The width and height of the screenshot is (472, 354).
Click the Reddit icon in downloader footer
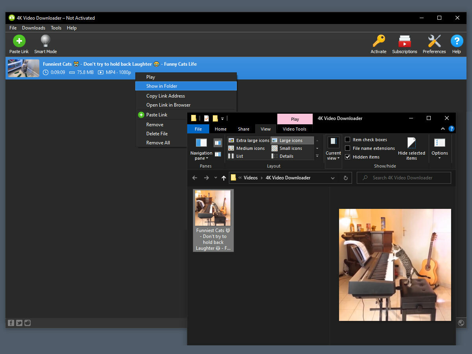point(28,323)
